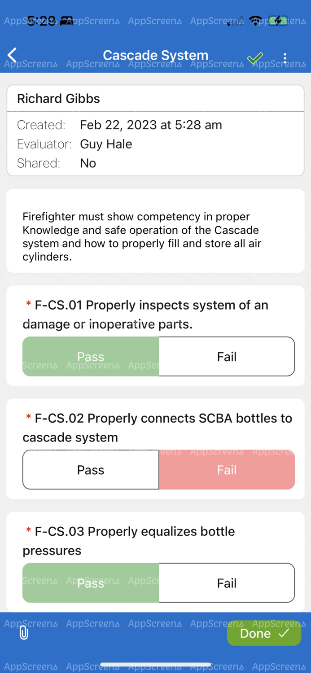Tap the Richard Gibbs name entry
This screenshot has height=673, width=311.
pos(58,98)
